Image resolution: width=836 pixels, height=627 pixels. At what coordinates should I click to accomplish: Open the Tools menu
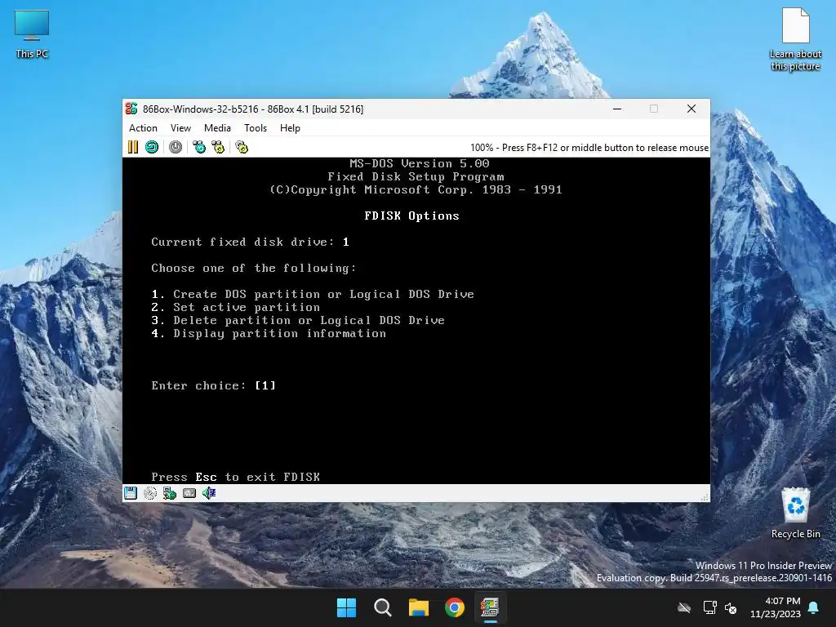pos(256,128)
